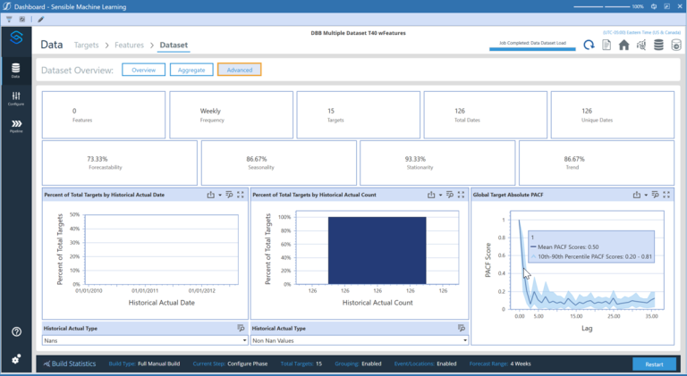This screenshot has width=687, height=376.
Task: Open the database stack icon in header
Action: pos(658,46)
